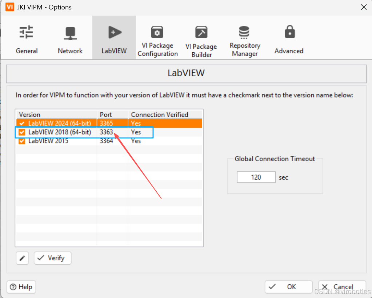The image size is (372, 298).
Task: Open Network settings via the monitor icon
Action: point(70,33)
